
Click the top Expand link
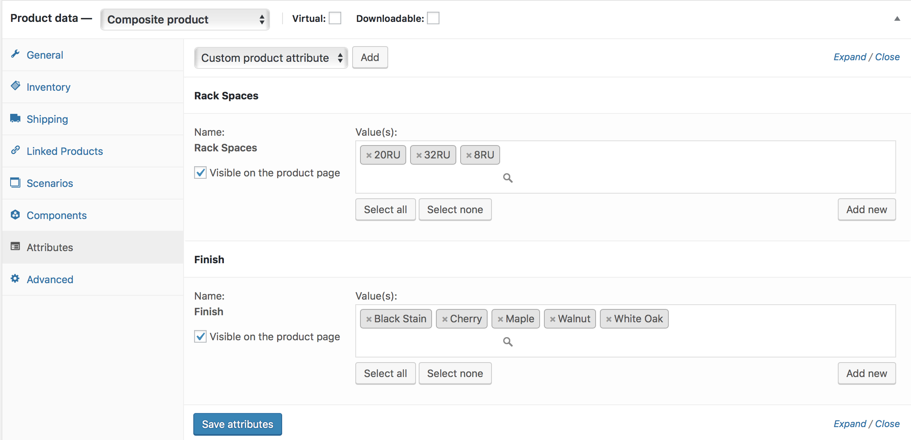[x=850, y=57]
